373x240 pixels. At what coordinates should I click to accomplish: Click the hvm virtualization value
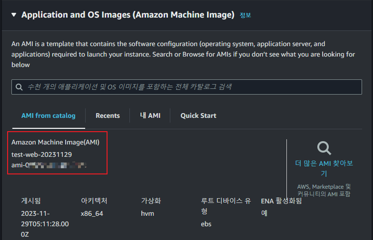(x=147, y=214)
